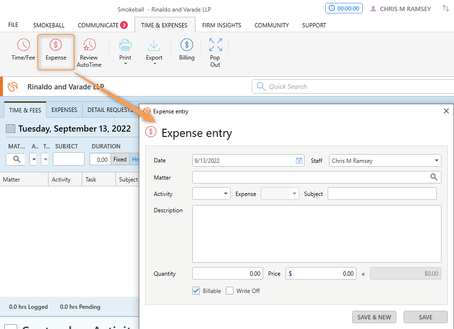Open the Billing tool

187,49
